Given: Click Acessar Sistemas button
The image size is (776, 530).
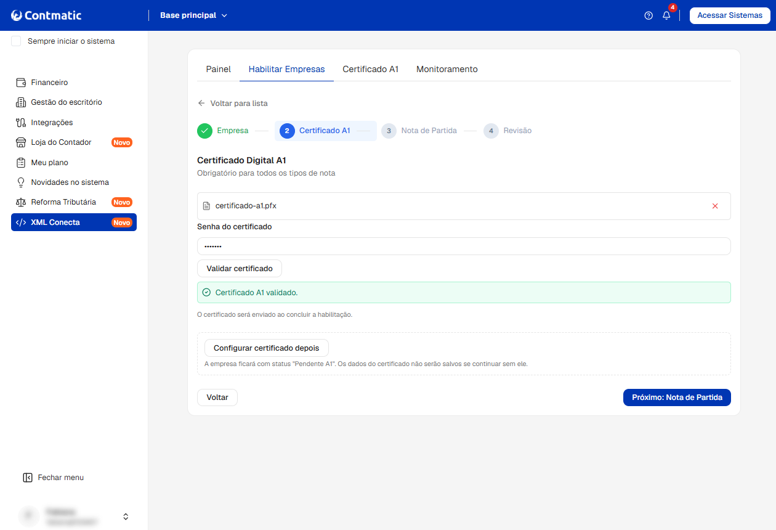Looking at the screenshot, I should tap(730, 15).
